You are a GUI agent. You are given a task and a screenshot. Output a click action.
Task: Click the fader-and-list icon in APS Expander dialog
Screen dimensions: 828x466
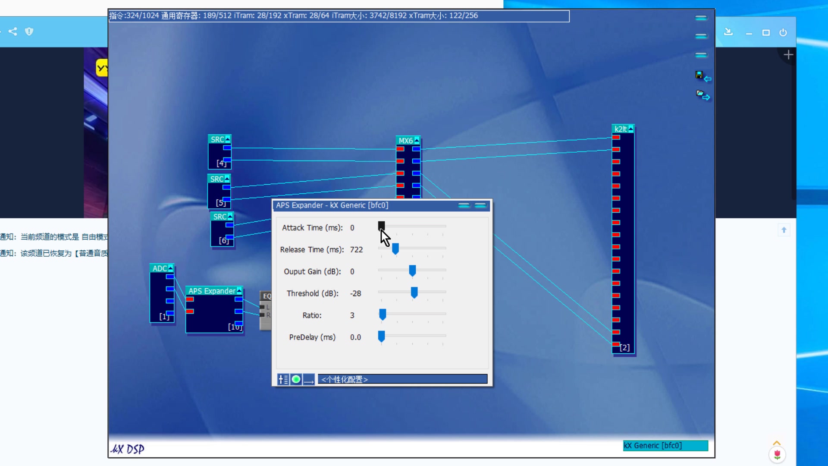[283, 379]
